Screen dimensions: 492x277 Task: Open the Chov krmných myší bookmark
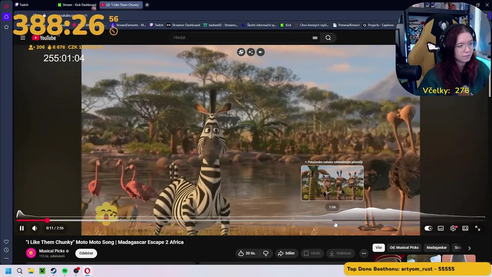[x=311, y=25]
